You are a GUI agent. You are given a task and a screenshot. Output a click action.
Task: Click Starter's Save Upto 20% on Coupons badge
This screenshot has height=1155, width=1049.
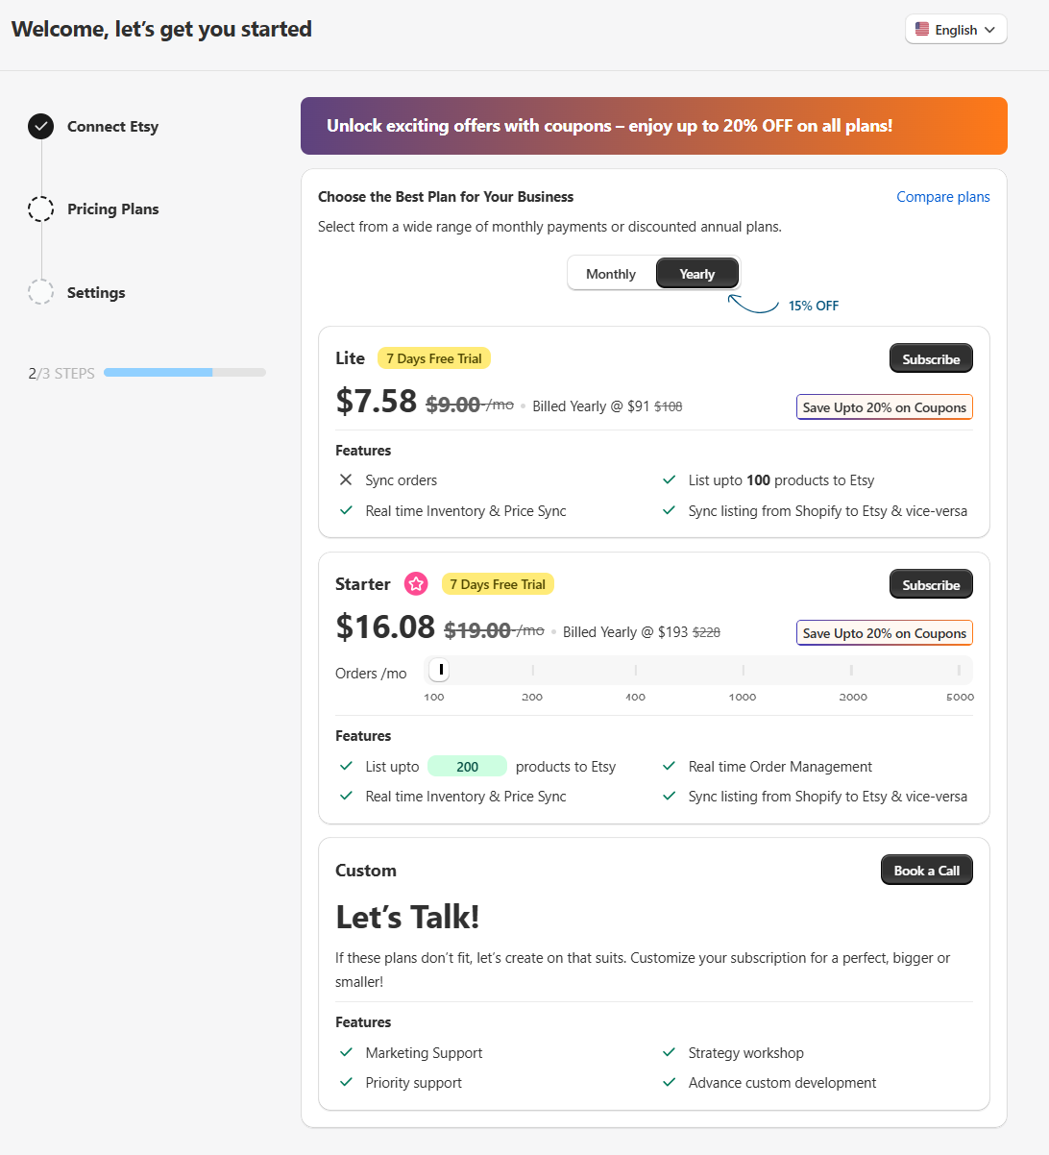click(885, 632)
